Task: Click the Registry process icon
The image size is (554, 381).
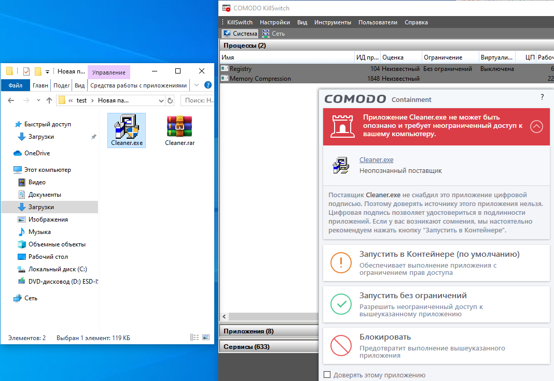Action: 225,69
